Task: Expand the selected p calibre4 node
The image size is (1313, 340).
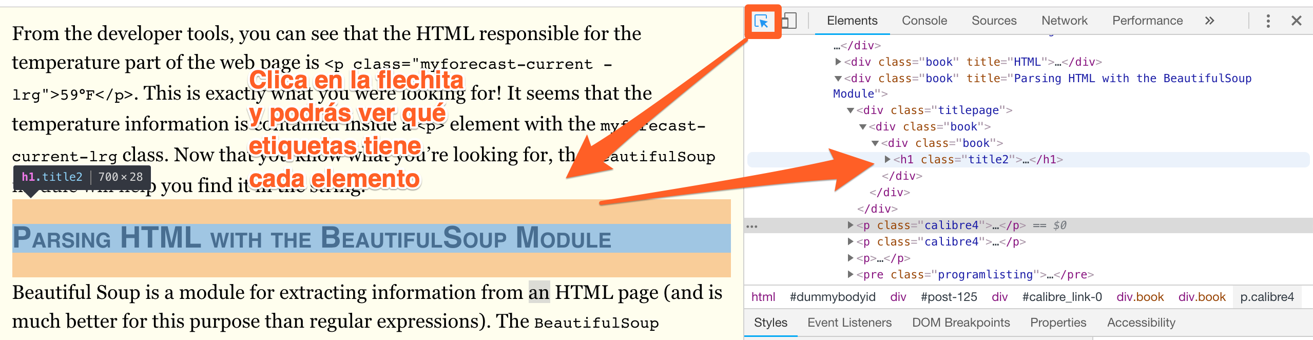Action: tap(851, 225)
